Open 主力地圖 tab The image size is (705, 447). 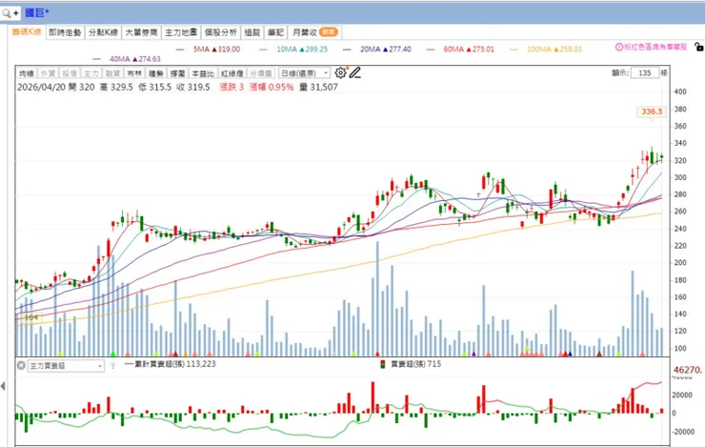click(x=181, y=32)
